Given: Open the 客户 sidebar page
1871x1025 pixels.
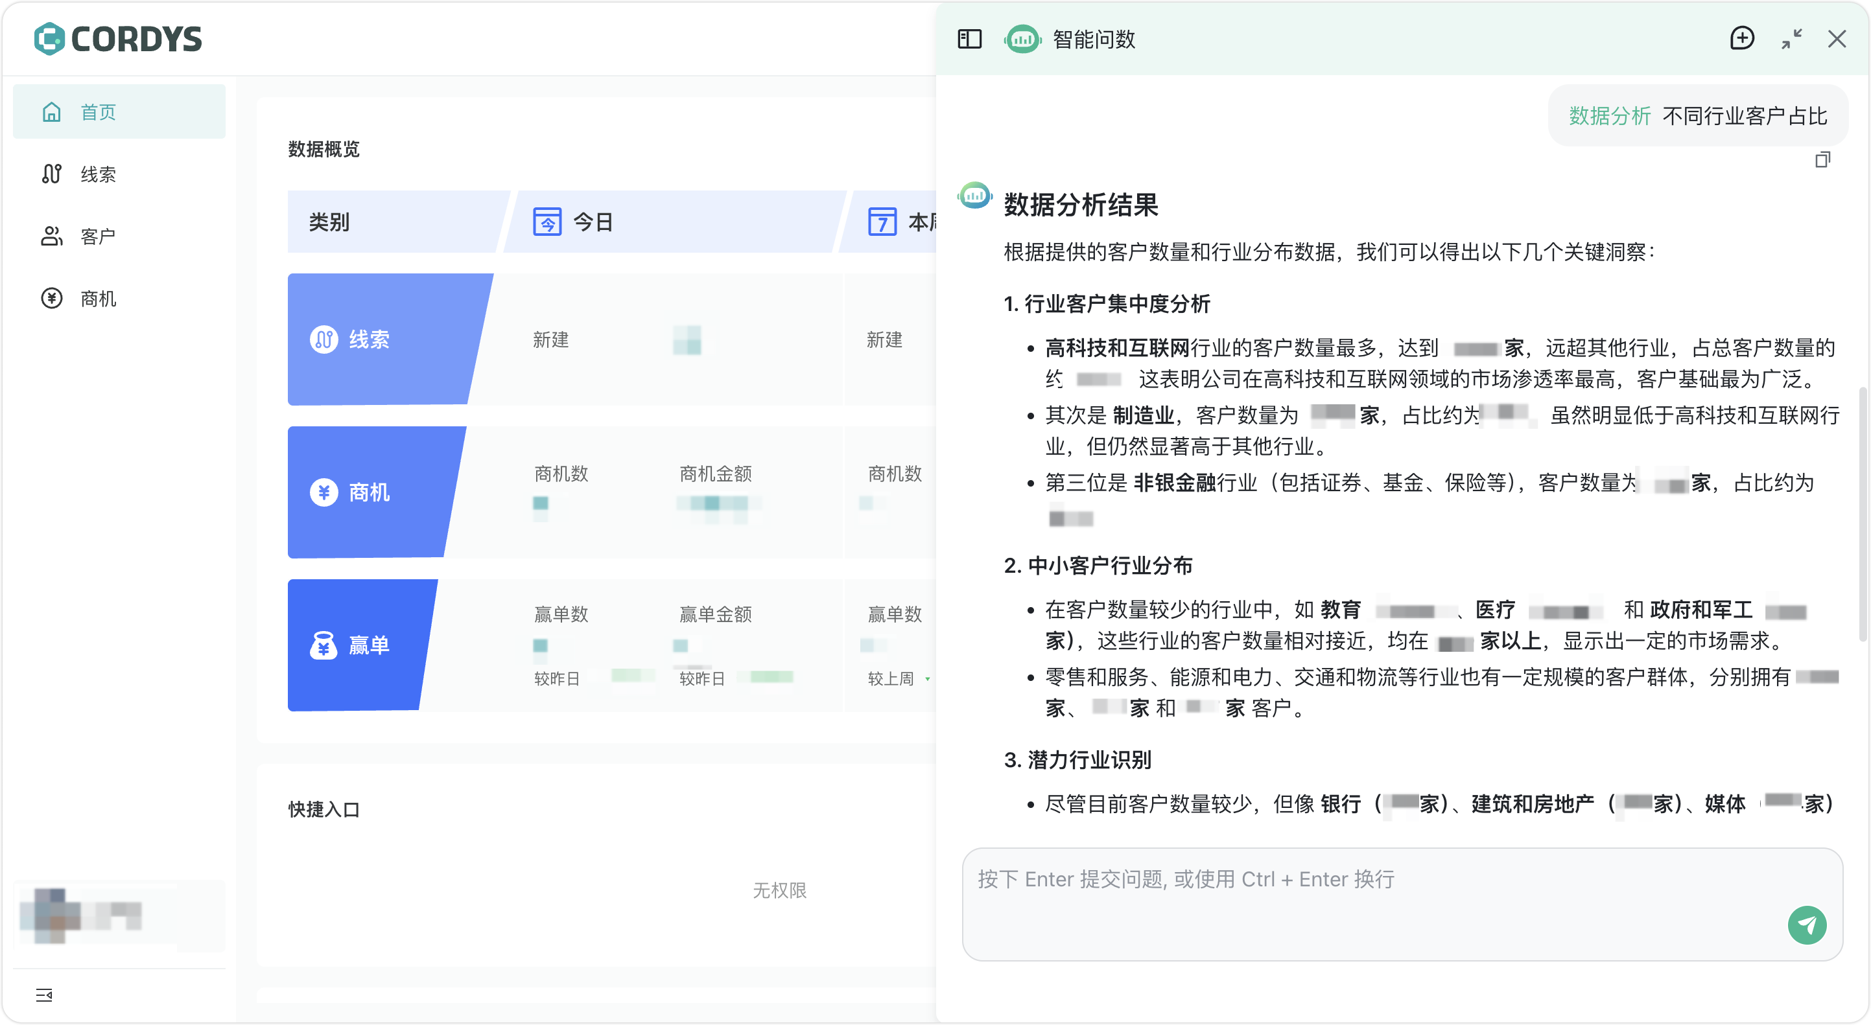Looking at the screenshot, I should point(98,236).
